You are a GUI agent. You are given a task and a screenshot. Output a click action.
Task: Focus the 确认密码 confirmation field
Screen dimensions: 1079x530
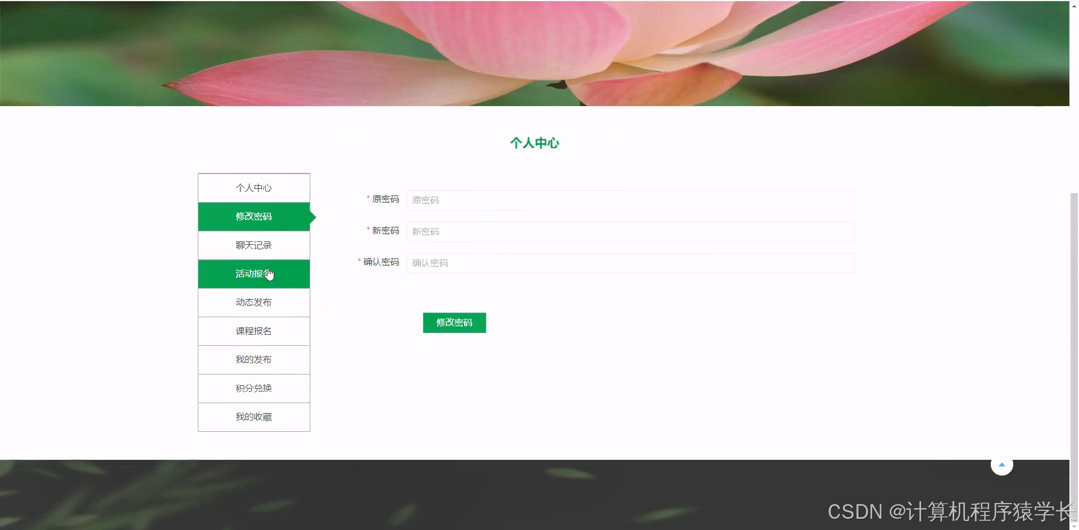click(629, 263)
